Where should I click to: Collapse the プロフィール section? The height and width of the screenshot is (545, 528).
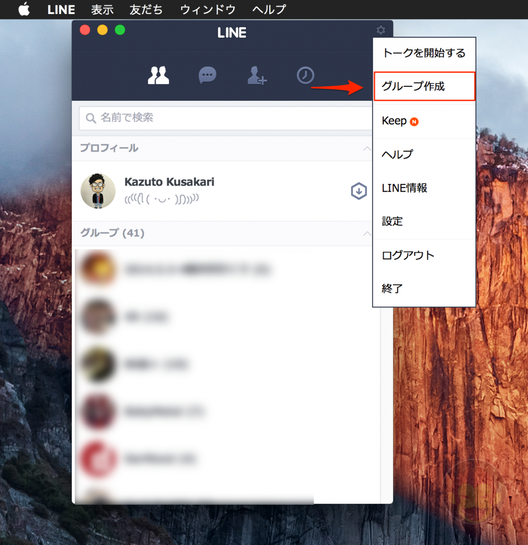pos(367,149)
